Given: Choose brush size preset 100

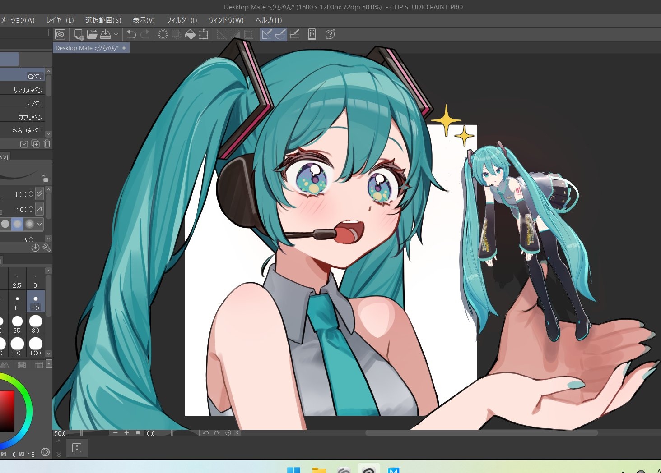Looking at the screenshot, I should (35, 346).
